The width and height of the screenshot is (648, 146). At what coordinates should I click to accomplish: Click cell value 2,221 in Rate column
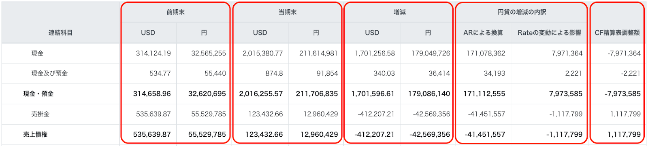[573, 73]
